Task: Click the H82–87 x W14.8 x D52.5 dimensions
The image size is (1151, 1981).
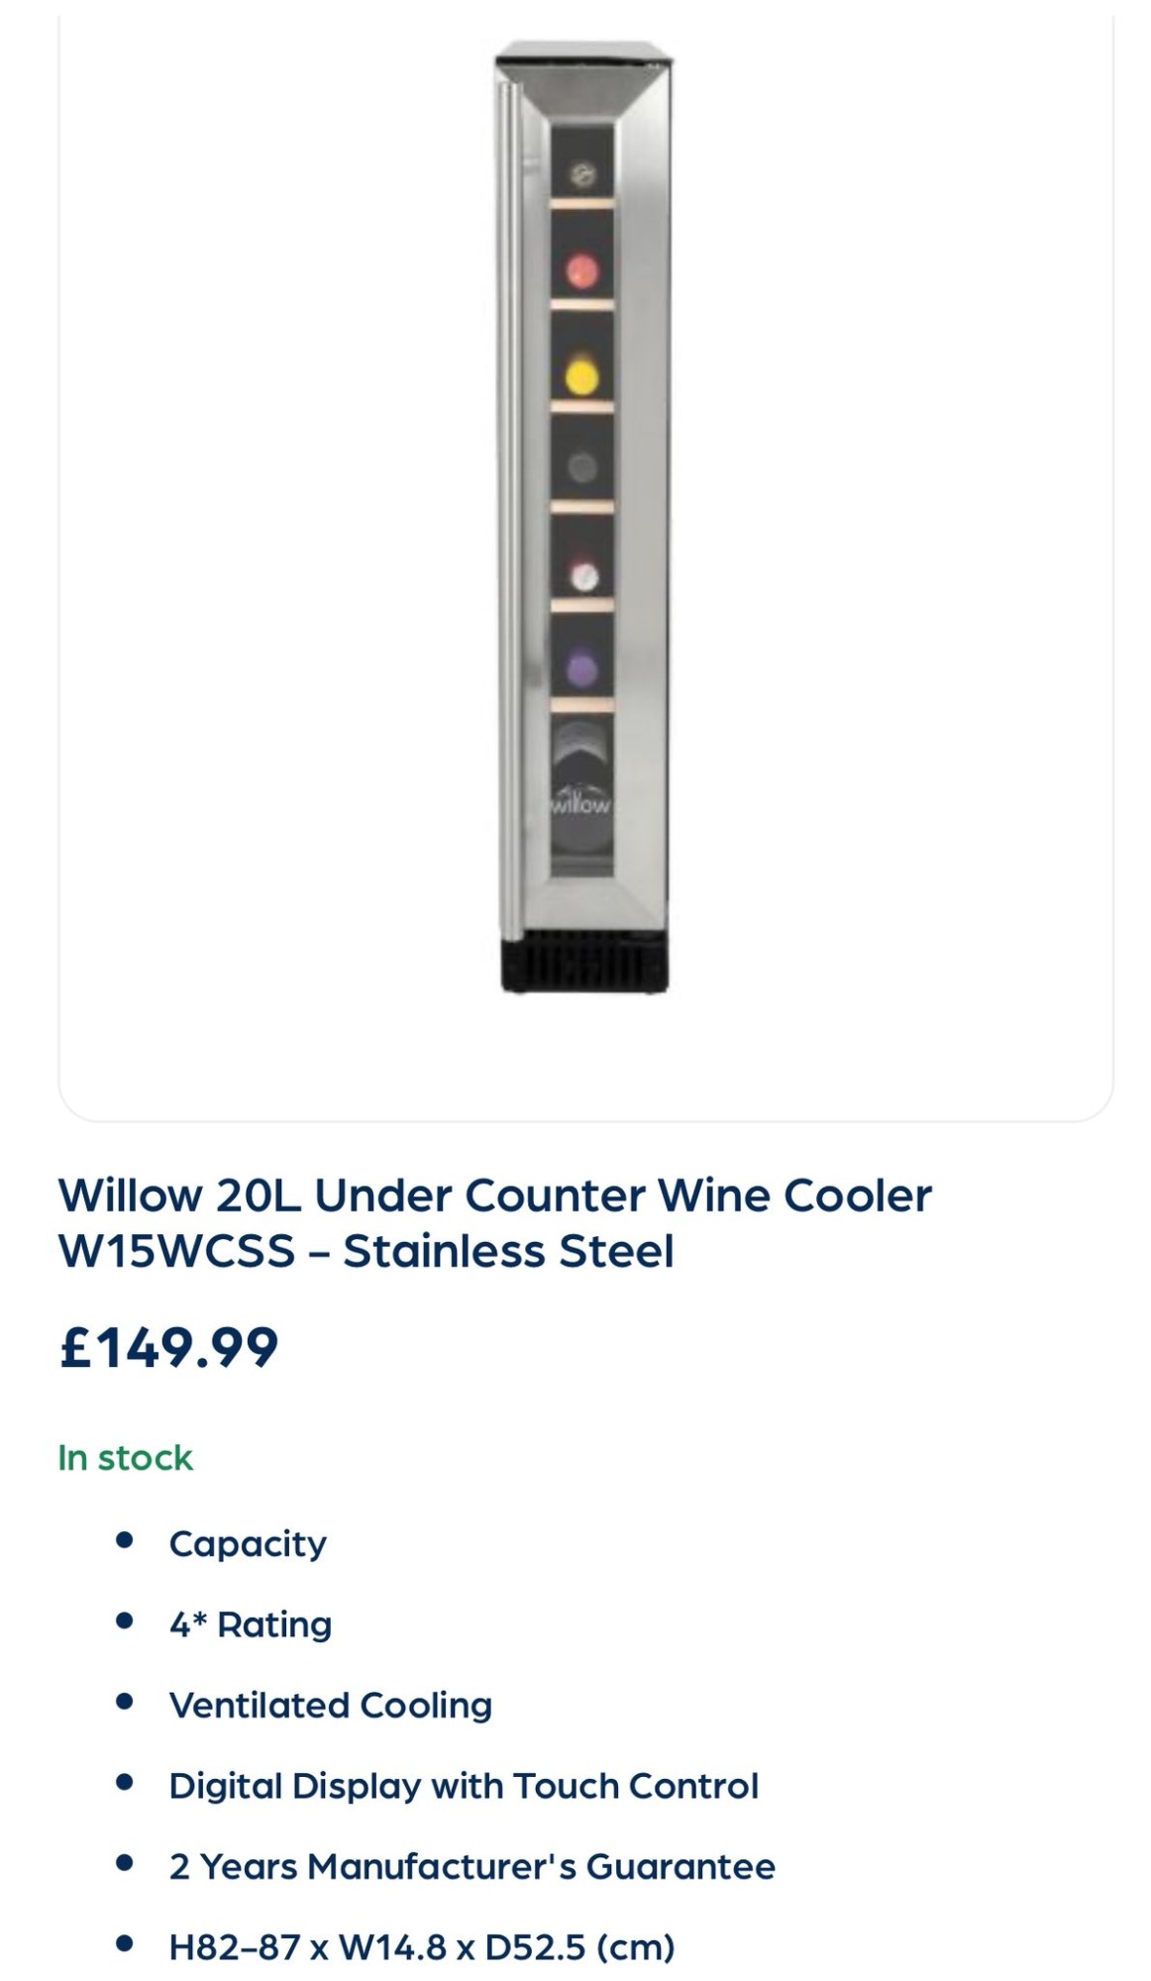Action: point(422,1946)
